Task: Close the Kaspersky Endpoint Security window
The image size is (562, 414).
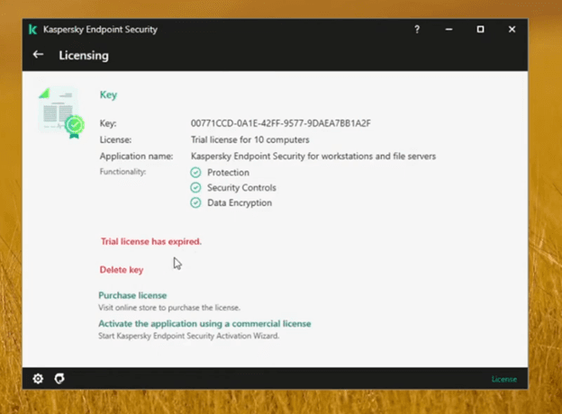Action: (512, 30)
